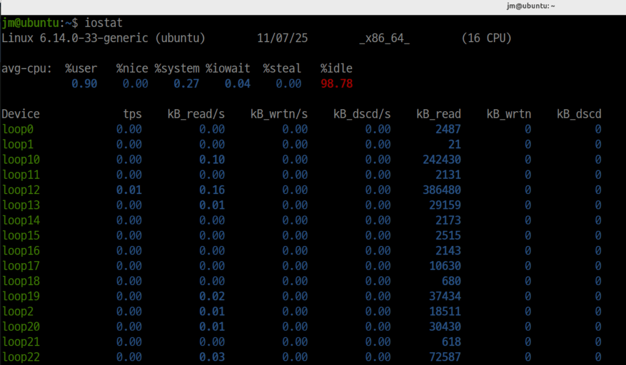Click the kB_read/s column header

pyautogui.click(x=196, y=114)
